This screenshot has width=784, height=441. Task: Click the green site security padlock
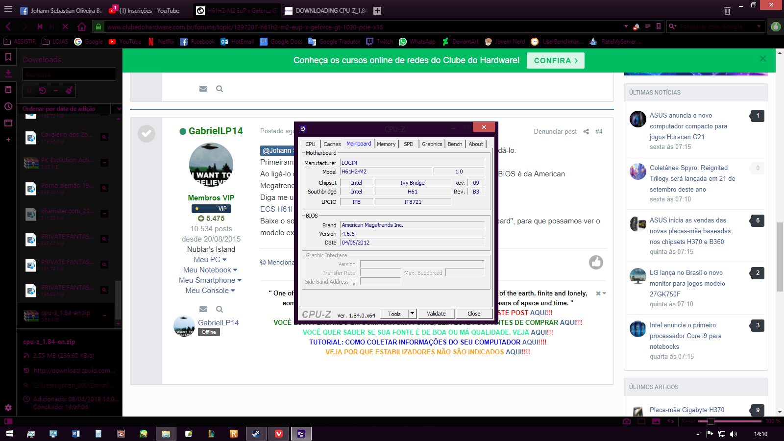click(x=98, y=27)
